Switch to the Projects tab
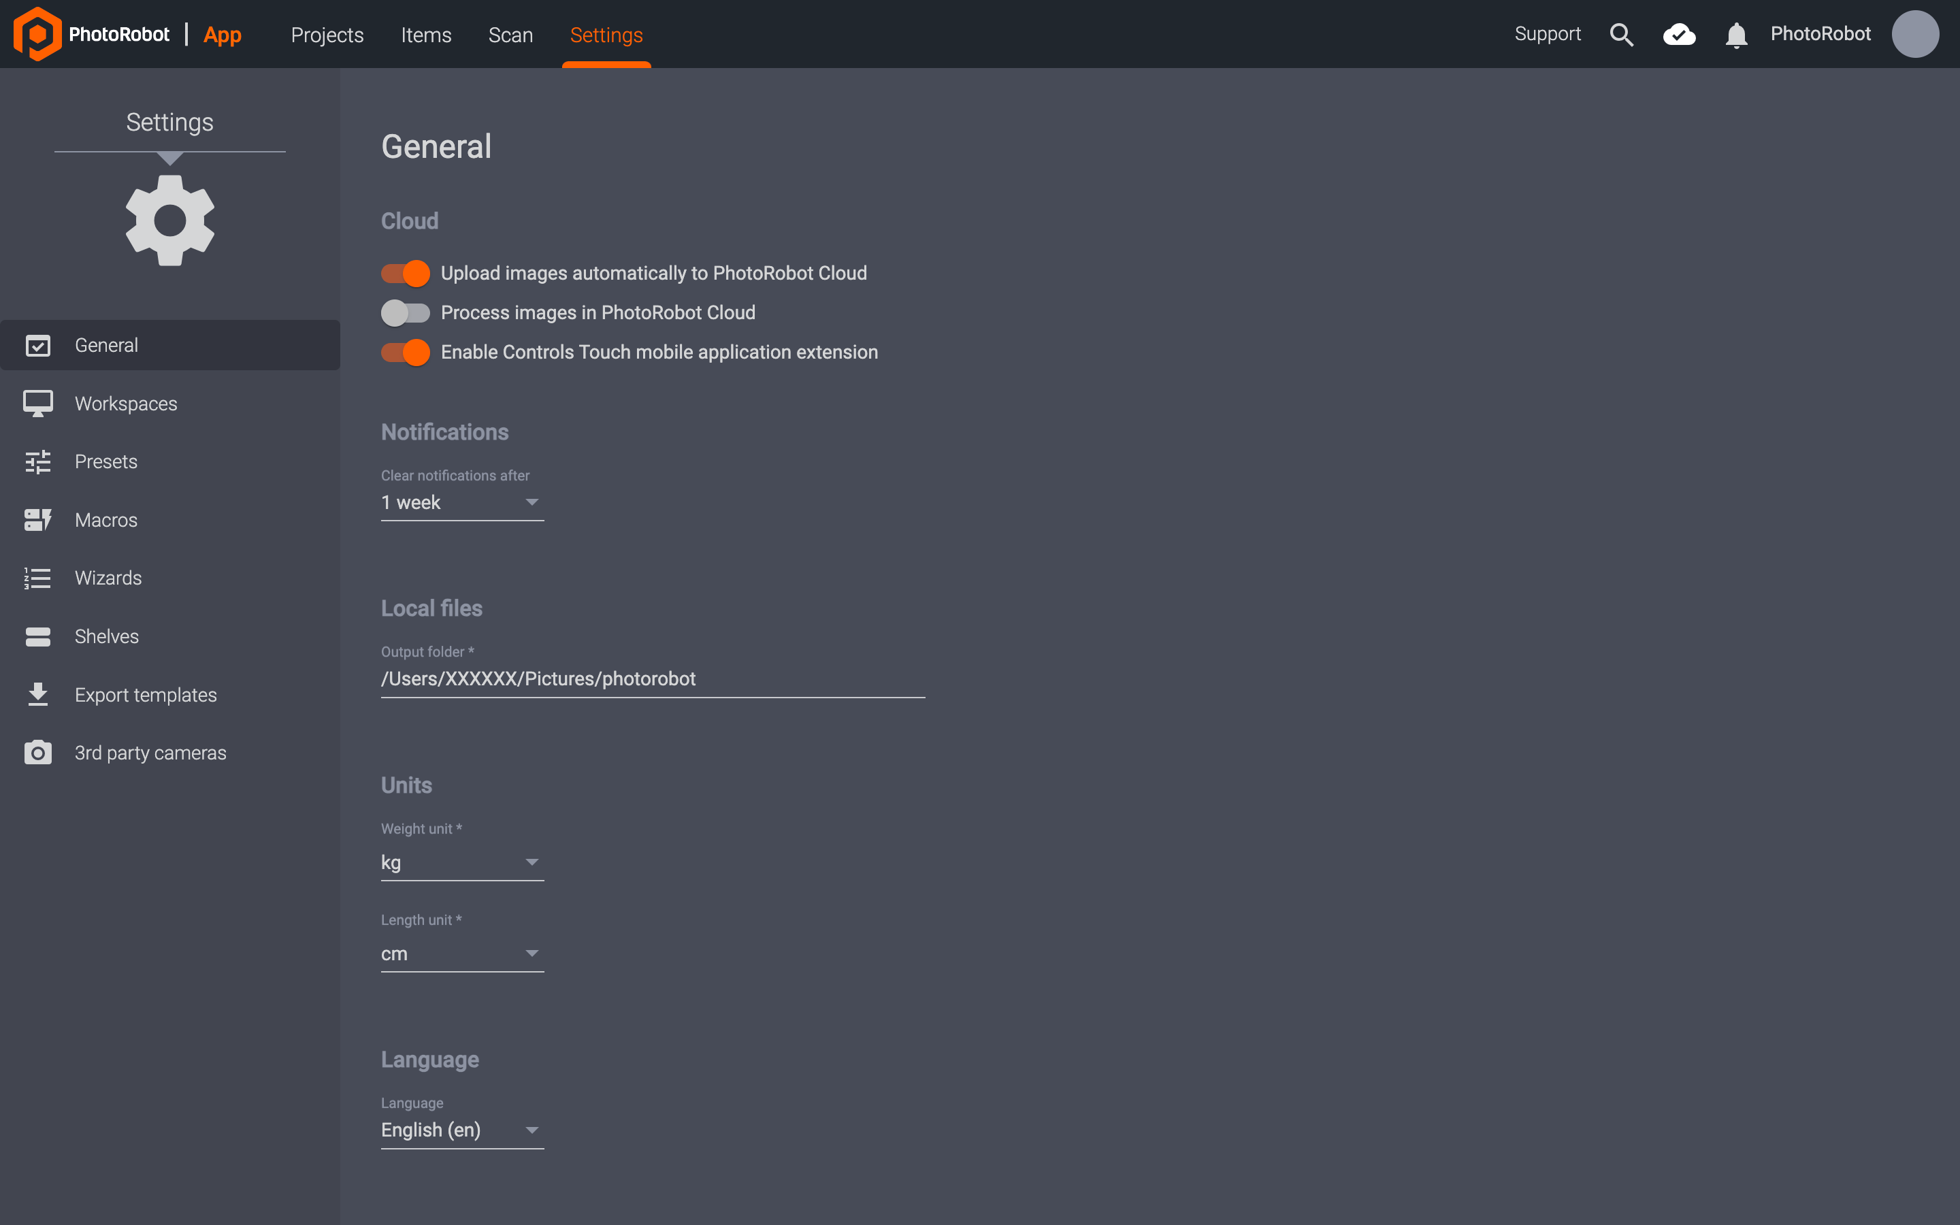 pos(327,35)
